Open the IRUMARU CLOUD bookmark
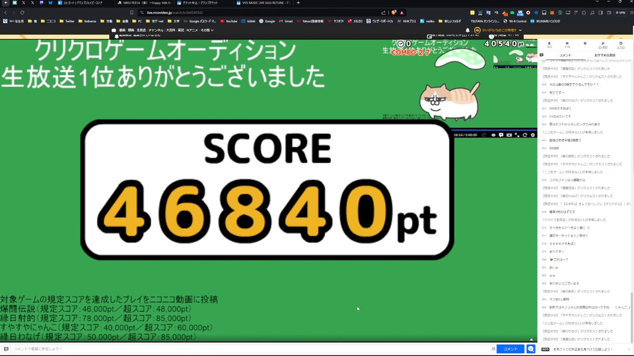 click(x=545, y=21)
